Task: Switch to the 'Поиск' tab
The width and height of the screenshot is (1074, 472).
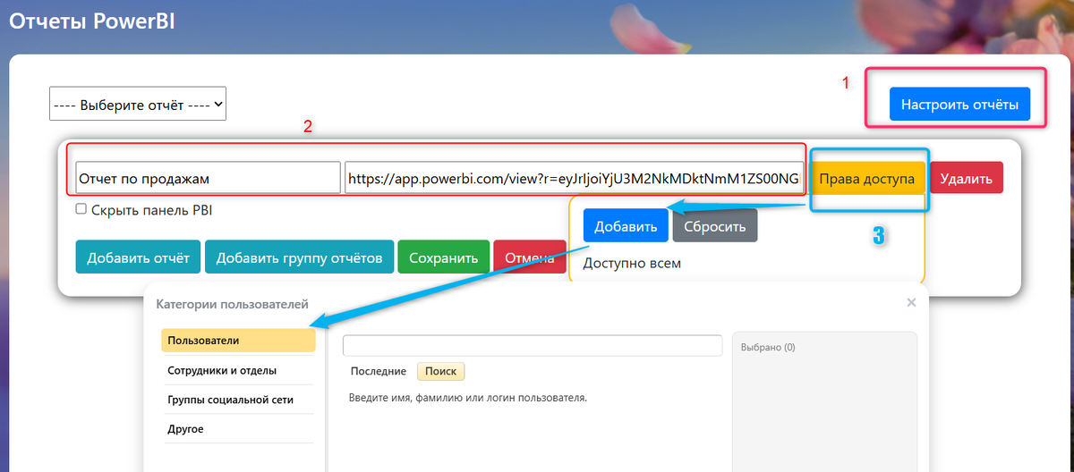Action: [x=441, y=371]
